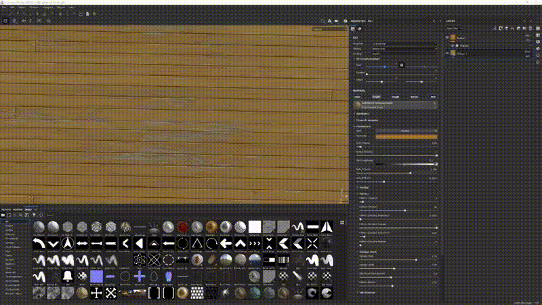Open the Mode menu
Screen dimensions: 542x305
(x=22, y=7)
